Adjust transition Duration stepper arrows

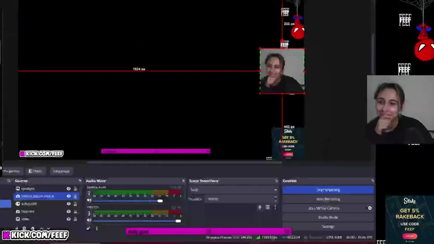click(275, 199)
